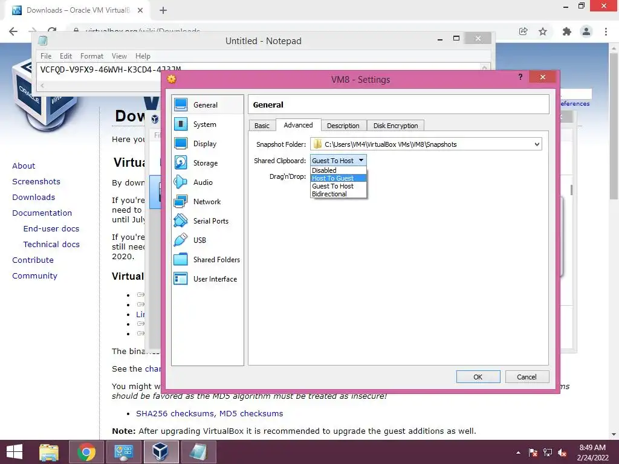This screenshot has width=619, height=464.
Task: Open the Chrome profile avatar
Action: (586, 31)
